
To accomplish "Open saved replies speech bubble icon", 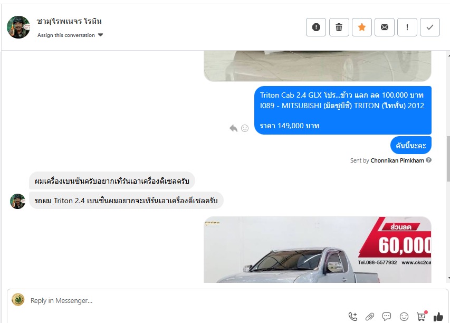I will coord(387,317).
